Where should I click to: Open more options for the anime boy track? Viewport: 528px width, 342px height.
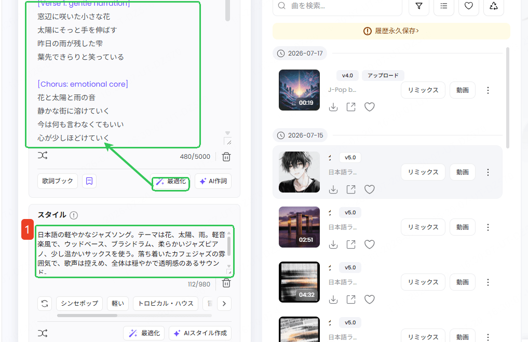pyautogui.click(x=488, y=172)
